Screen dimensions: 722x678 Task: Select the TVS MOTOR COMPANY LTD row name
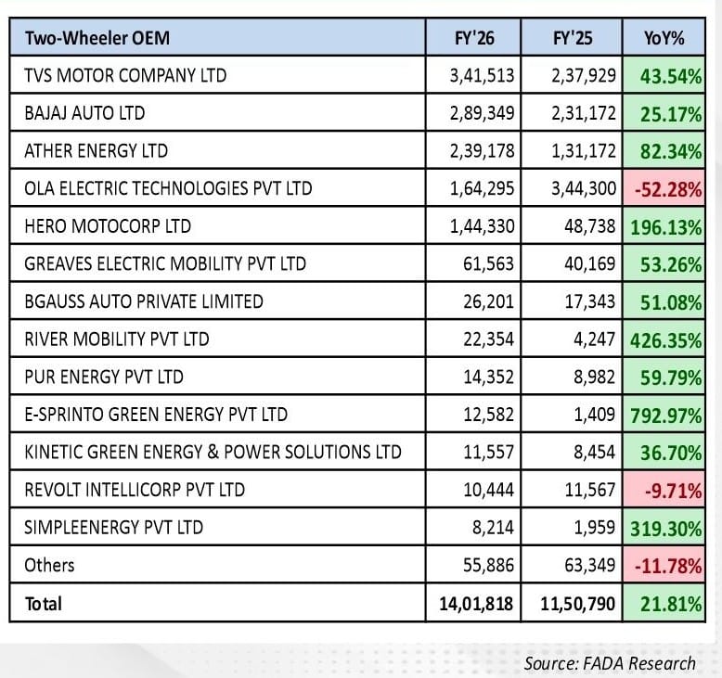click(x=125, y=75)
